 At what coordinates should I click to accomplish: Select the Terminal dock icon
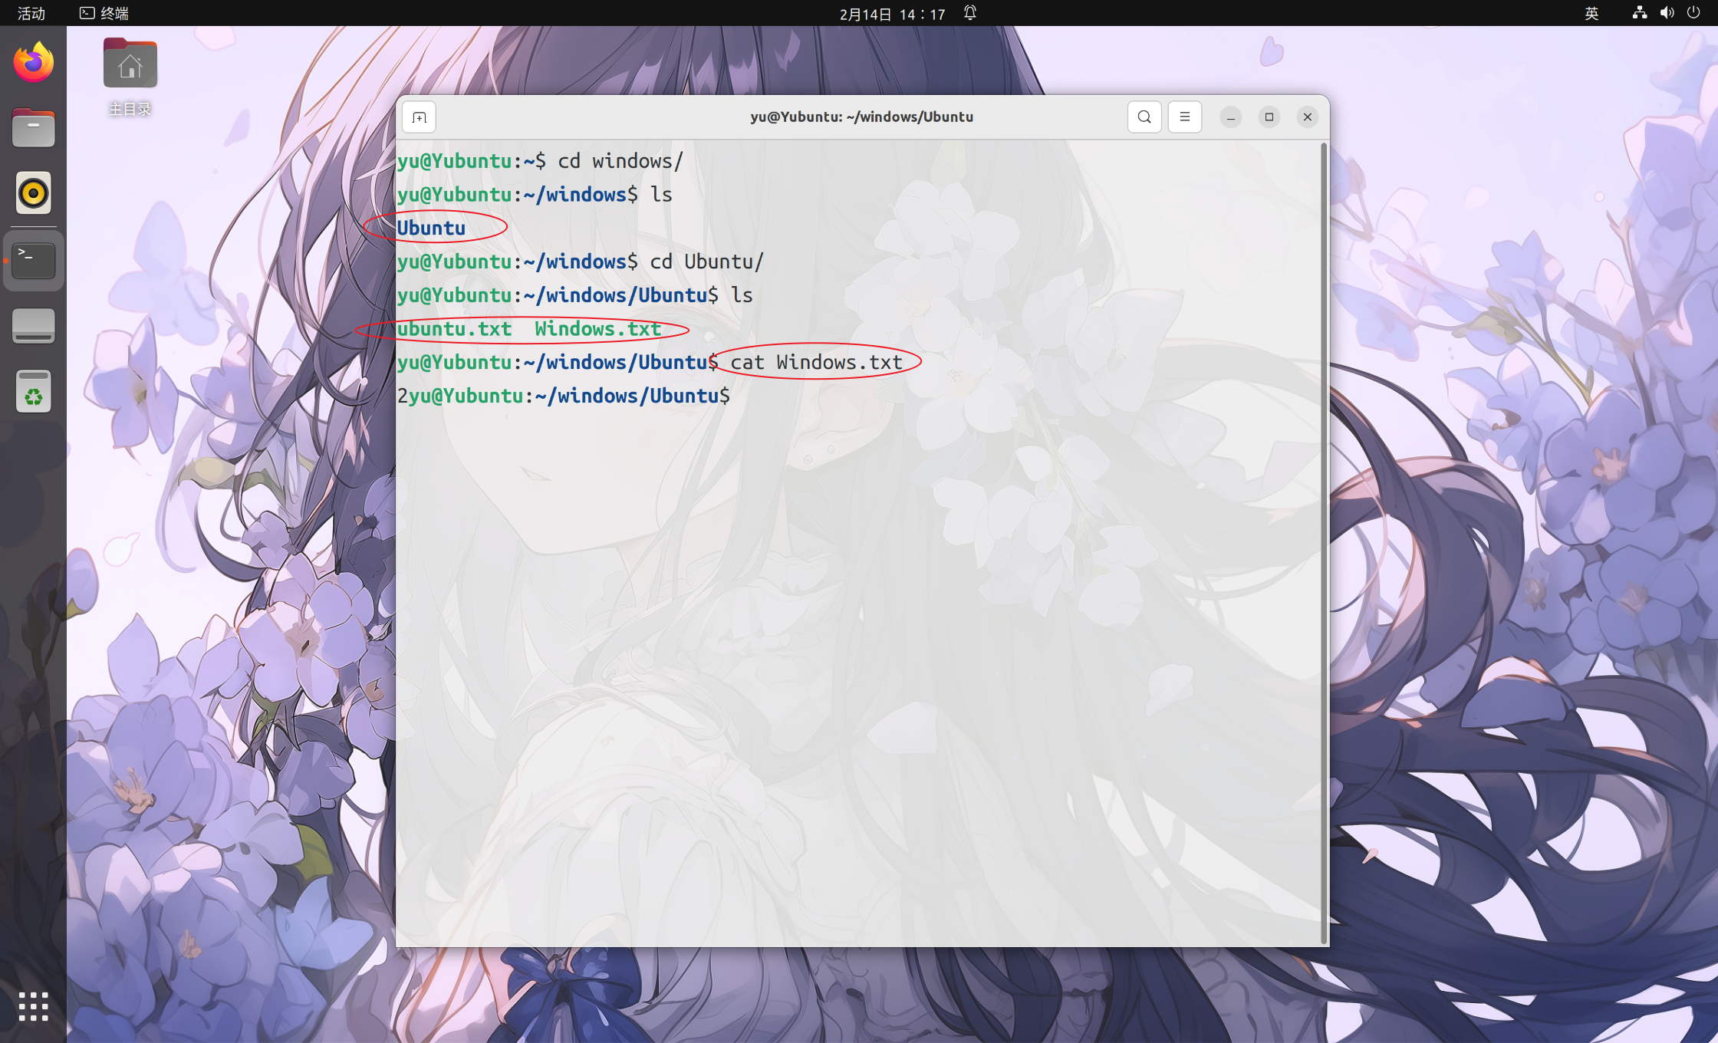pyautogui.click(x=33, y=261)
